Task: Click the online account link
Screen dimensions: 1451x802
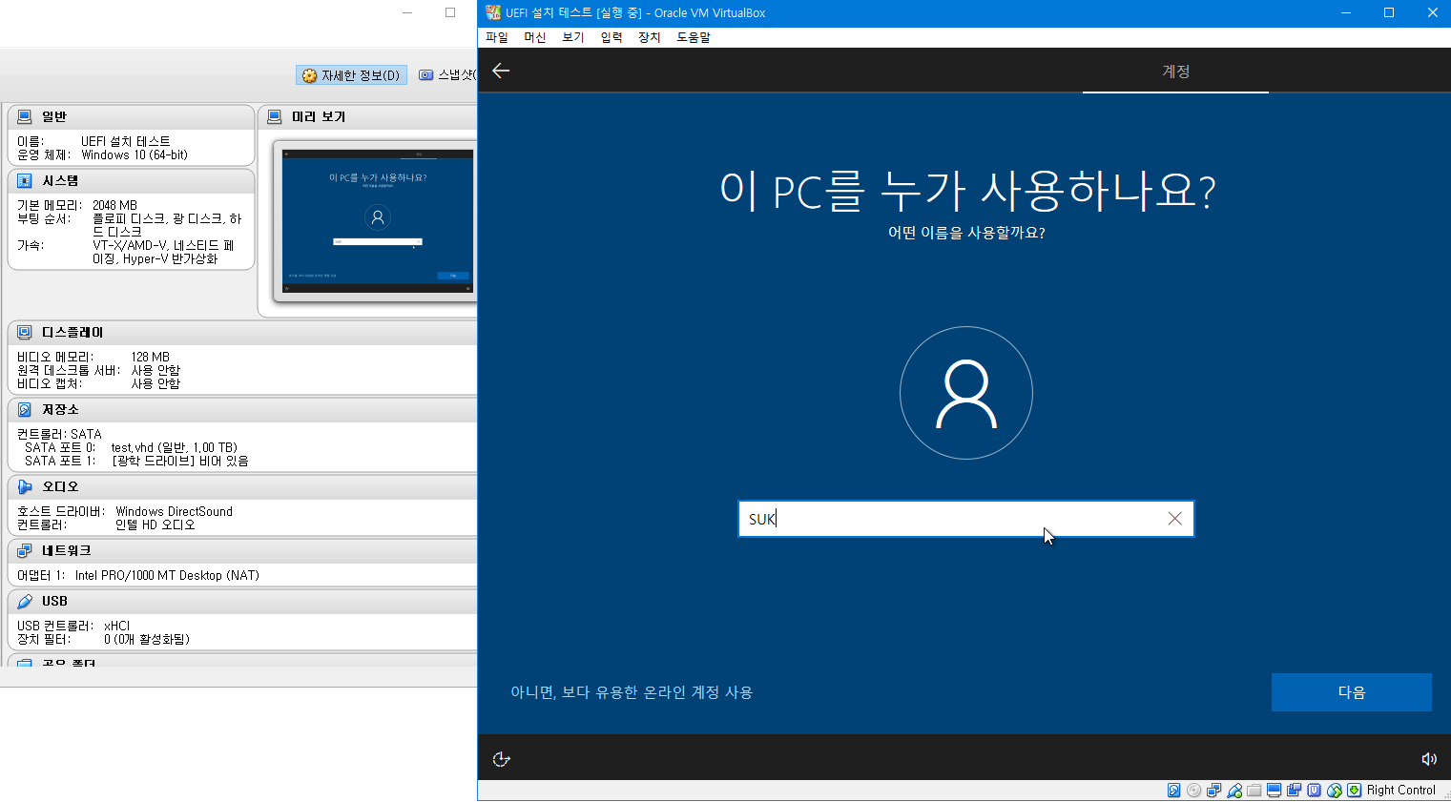Action: click(632, 692)
